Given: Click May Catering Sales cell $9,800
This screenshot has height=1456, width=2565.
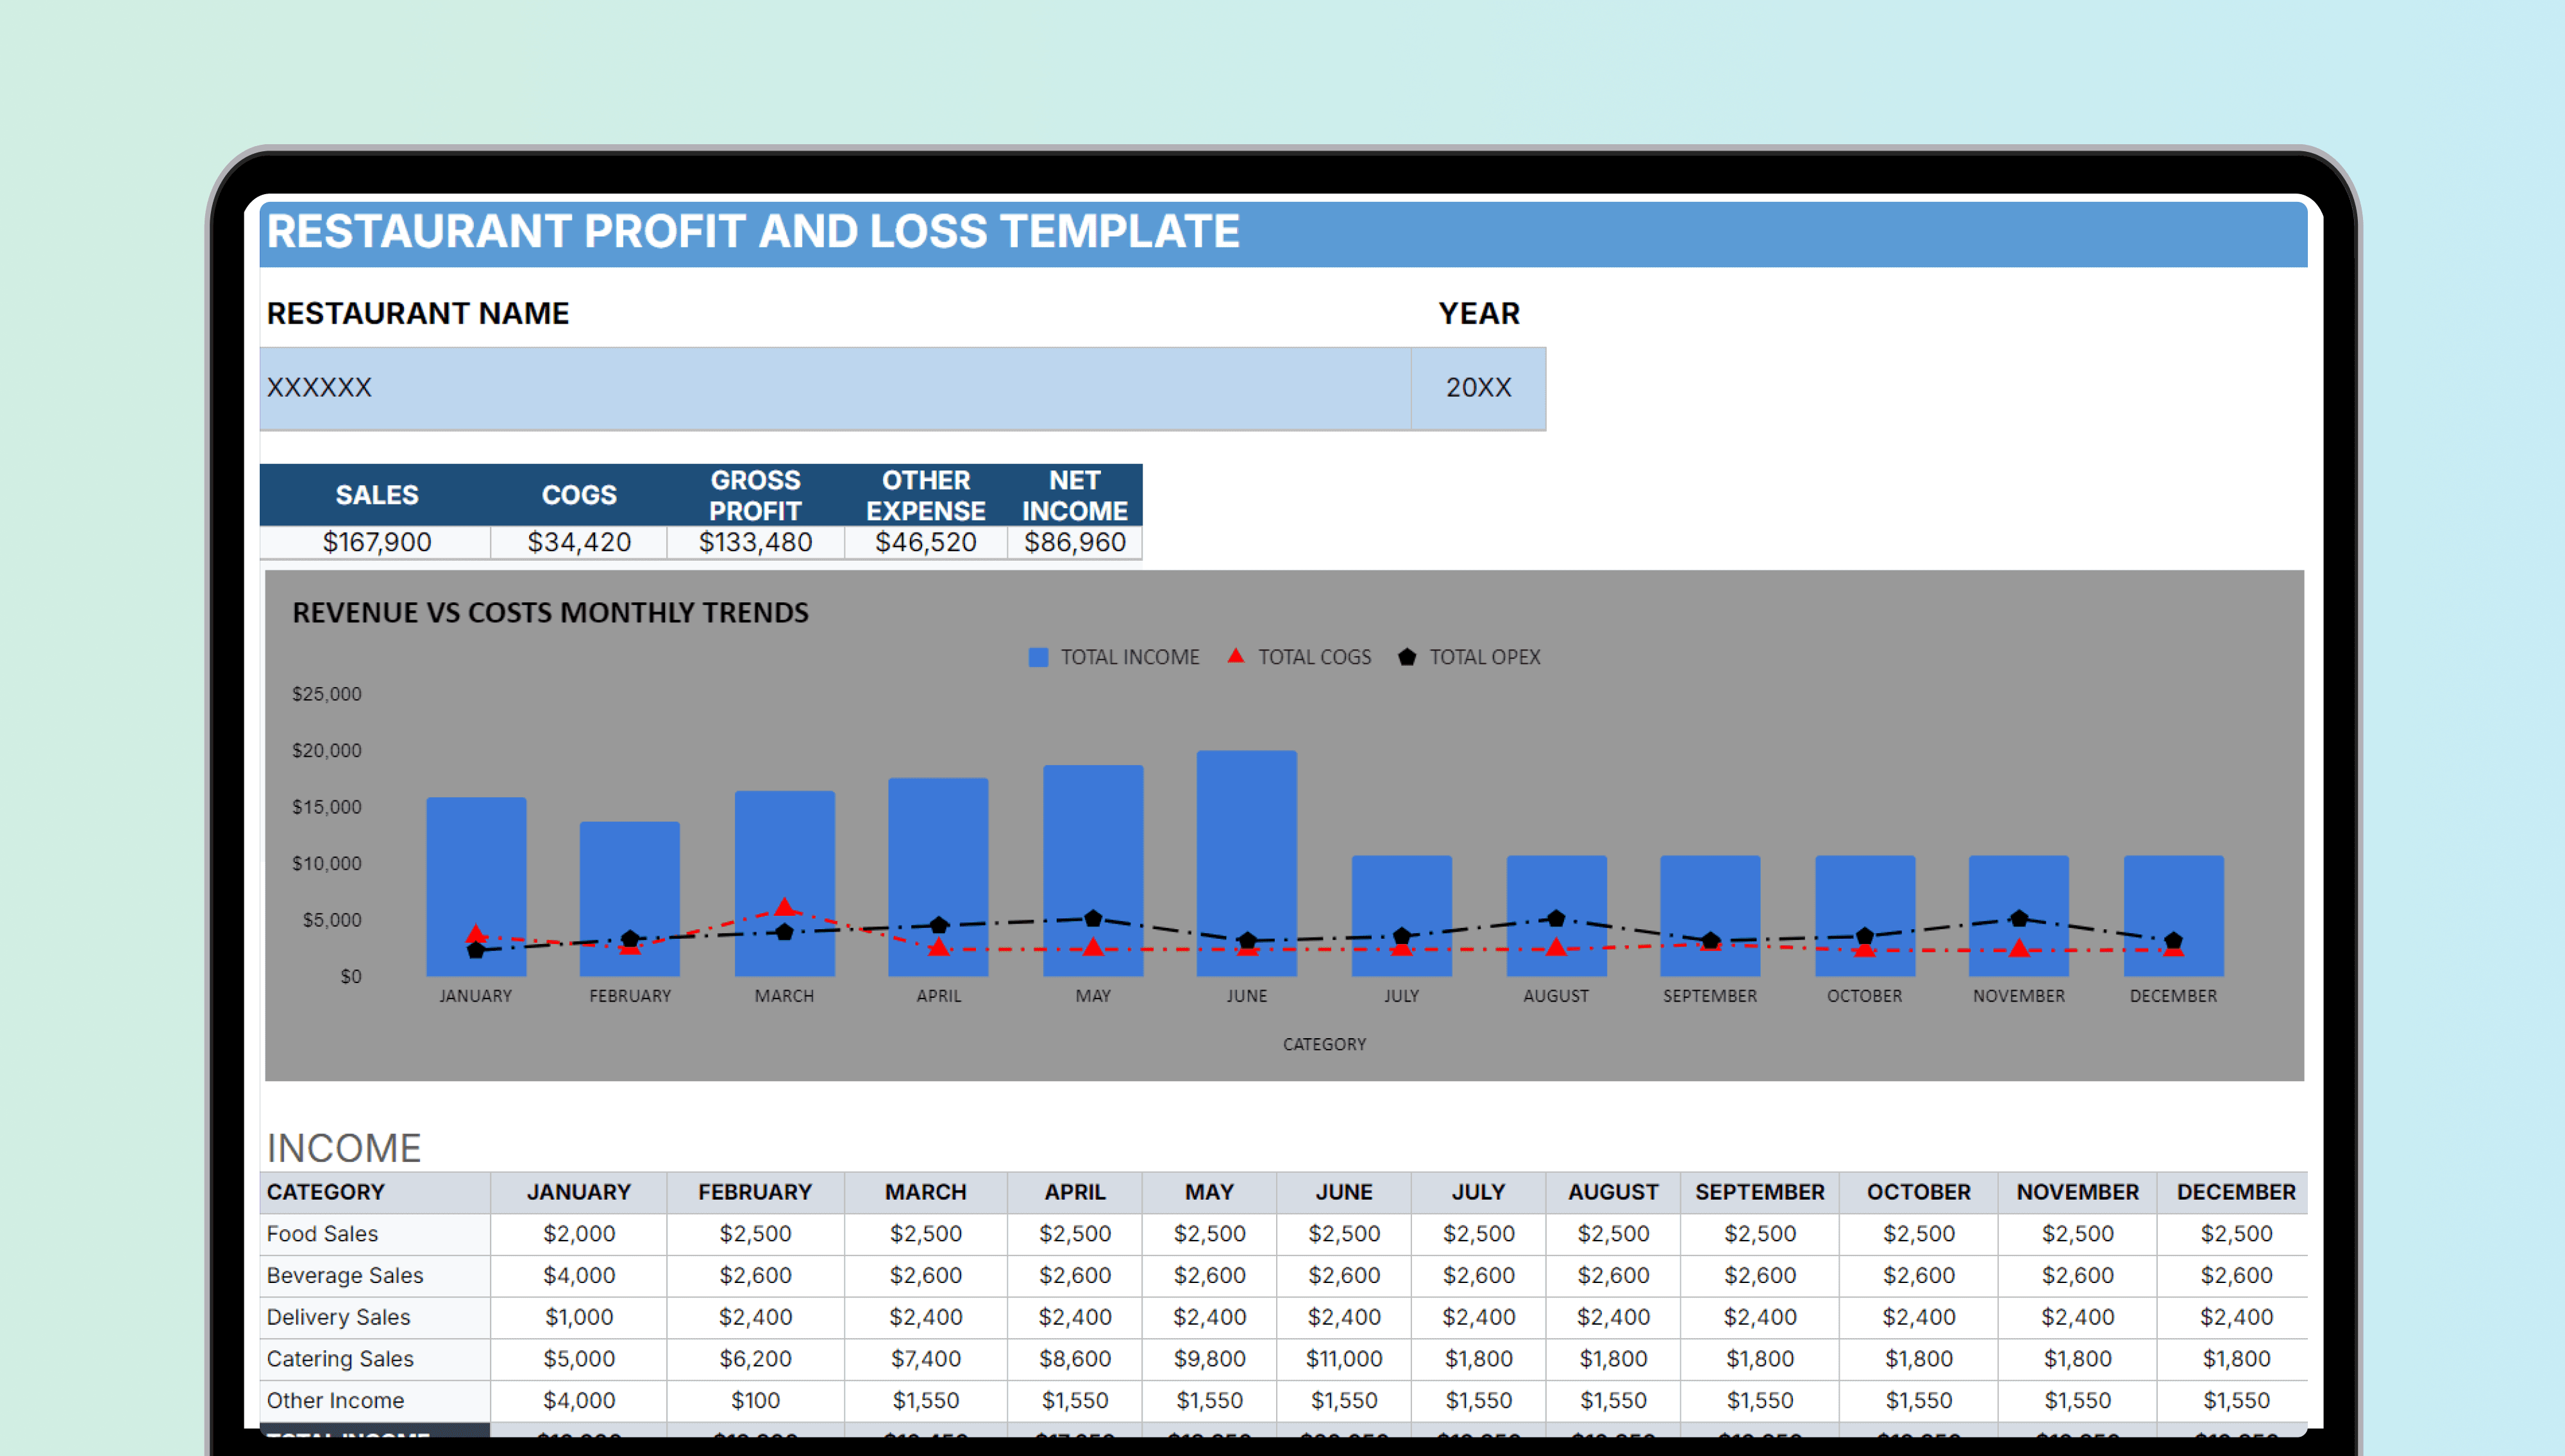Looking at the screenshot, I should pyautogui.click(x=1209, y=1359).
